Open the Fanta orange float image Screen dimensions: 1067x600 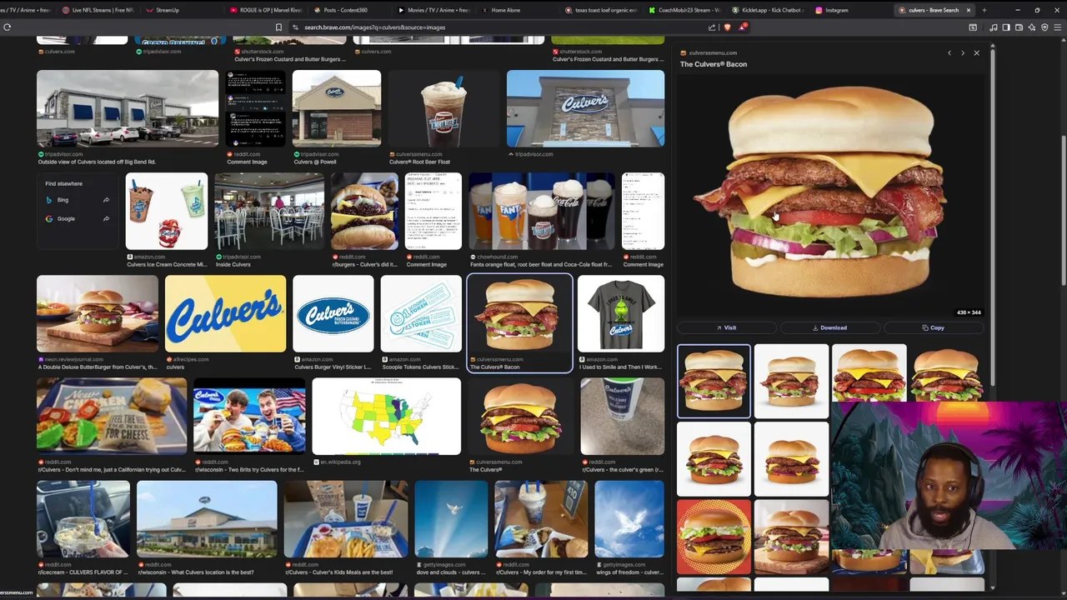[542, 212]
